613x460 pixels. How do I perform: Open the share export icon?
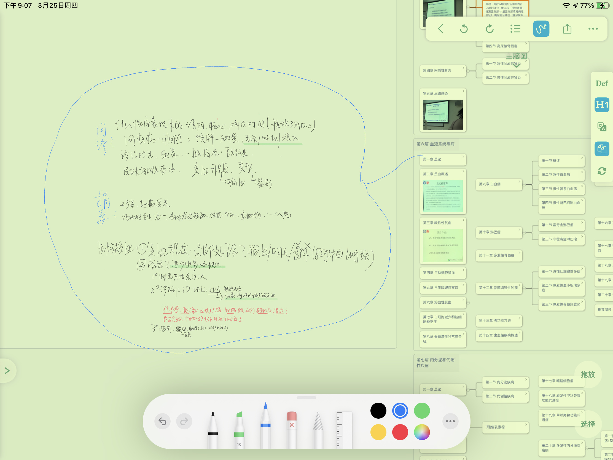[x=567, y=29]
